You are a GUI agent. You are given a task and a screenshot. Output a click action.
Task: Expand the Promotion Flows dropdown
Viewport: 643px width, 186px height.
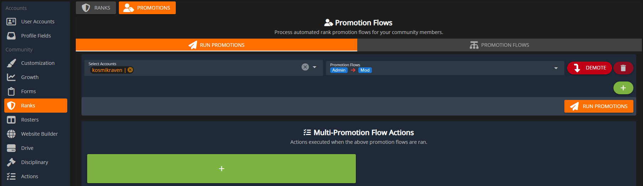(556, 68)
